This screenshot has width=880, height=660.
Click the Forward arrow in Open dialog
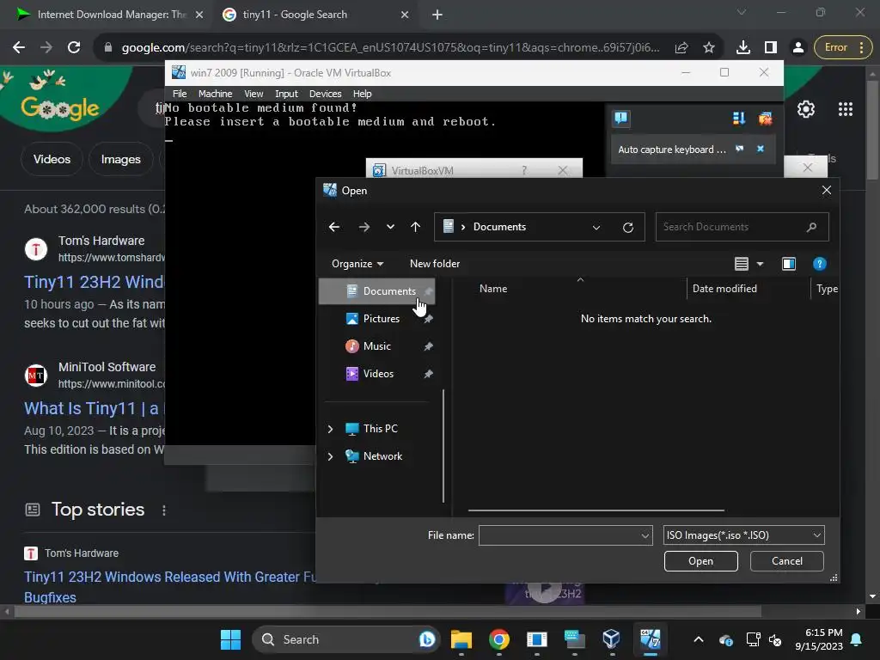(364, 227)
